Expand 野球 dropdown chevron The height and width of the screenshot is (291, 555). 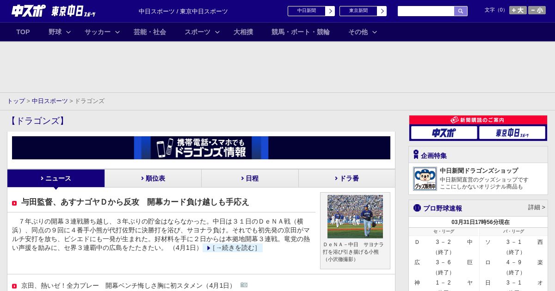point(68,32)
